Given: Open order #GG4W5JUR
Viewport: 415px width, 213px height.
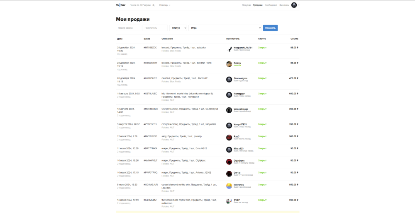Looking at the screenshot, I should (x=151, y=184).
